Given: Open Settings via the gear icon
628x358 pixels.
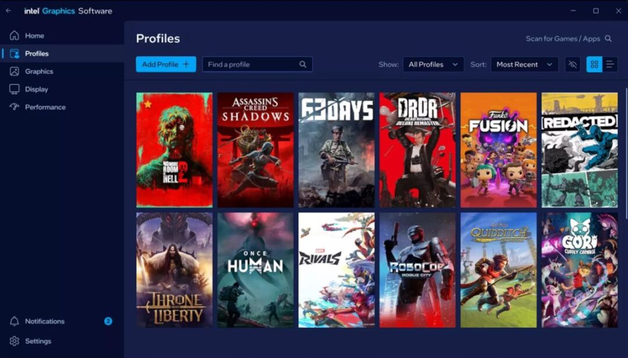Looking at the screenshot, I should [15, 341].
